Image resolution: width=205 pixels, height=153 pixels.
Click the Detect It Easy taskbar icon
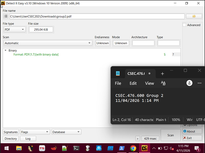coord(144,149)
